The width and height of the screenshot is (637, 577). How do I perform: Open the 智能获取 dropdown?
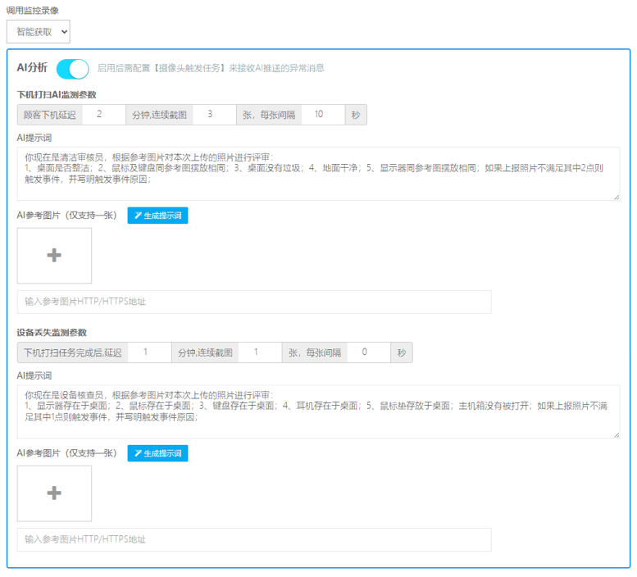pos(39,32)
